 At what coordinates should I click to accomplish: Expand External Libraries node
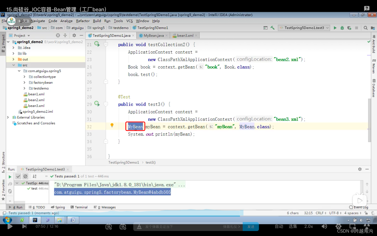tap(8, 117)
